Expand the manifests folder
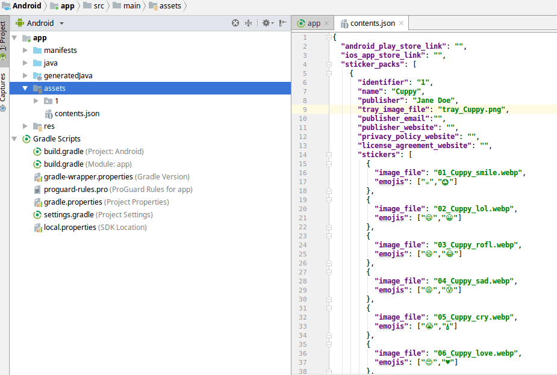Screen dimensions: 557x375 click(x=25, y=51)
